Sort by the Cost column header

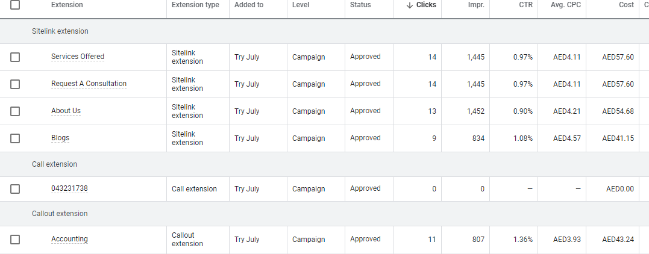click(626, 5)
